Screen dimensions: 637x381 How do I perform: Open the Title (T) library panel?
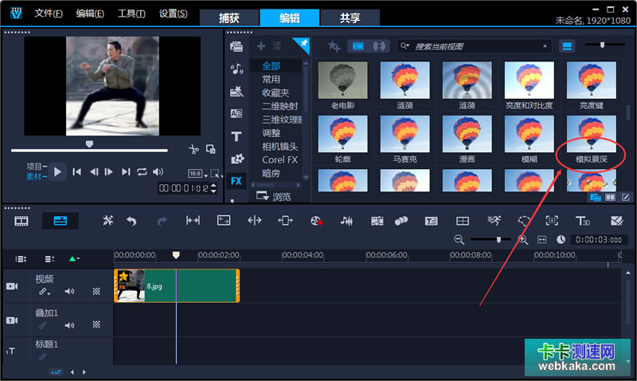[x=236, y=136]
